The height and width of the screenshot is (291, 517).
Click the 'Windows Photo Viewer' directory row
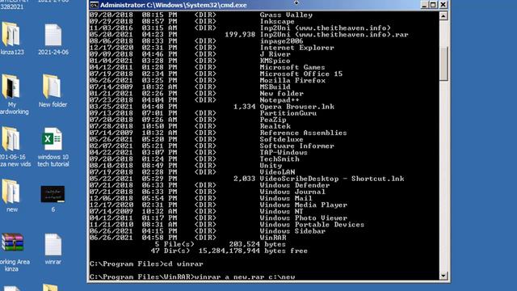(218, 218)
